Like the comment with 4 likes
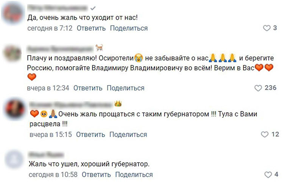This screenshot has width=284, height=182. point(268,175)
